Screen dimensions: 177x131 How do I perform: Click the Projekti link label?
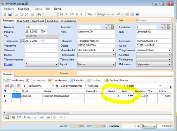[9, 64]
